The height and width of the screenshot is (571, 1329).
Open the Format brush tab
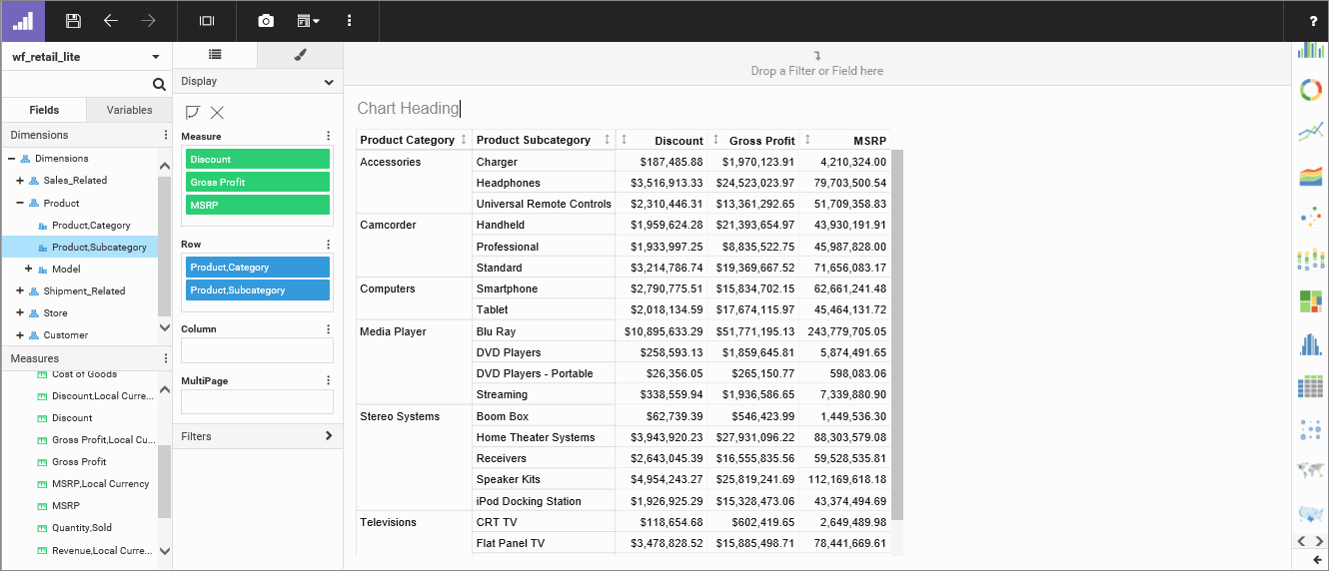[300, 56]
